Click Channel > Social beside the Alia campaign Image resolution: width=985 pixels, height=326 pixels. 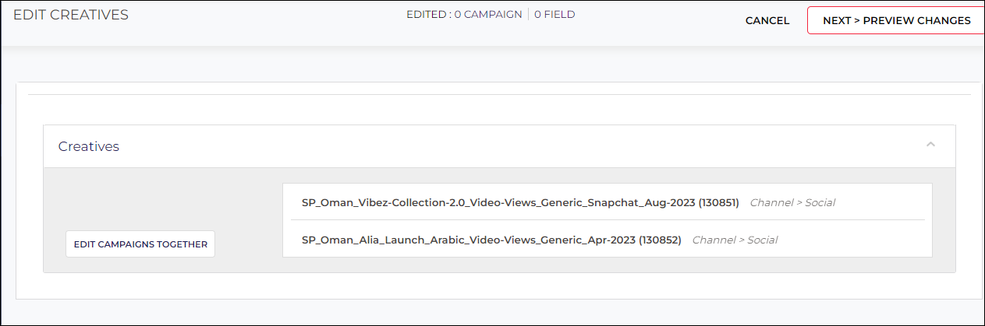pos(735,240)
